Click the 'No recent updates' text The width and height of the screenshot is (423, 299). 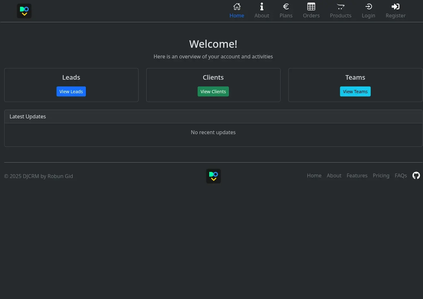pos(213,132)
